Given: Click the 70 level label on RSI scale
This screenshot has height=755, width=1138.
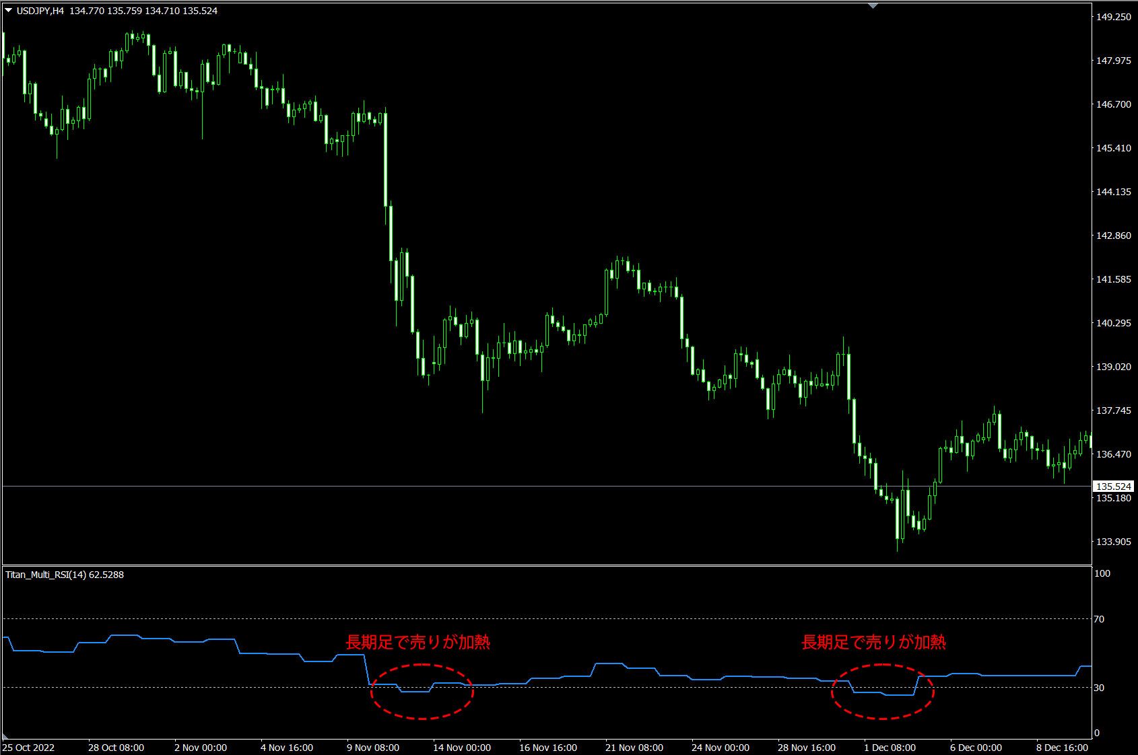Looking at the screenshot, I should click(1099, 619).
